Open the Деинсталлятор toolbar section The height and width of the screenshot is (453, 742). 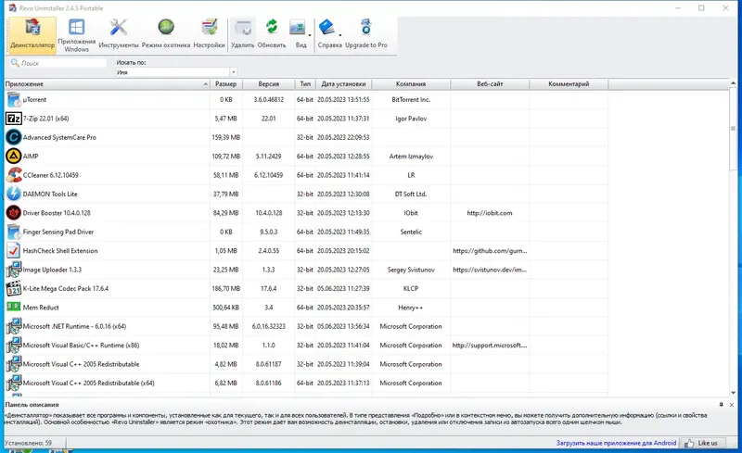pos(32,34)
